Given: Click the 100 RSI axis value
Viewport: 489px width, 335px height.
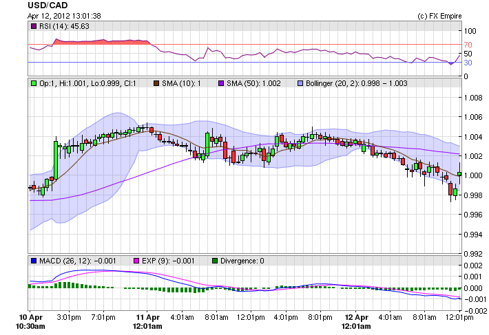Looking at the screenshot, I should point(470,31).
